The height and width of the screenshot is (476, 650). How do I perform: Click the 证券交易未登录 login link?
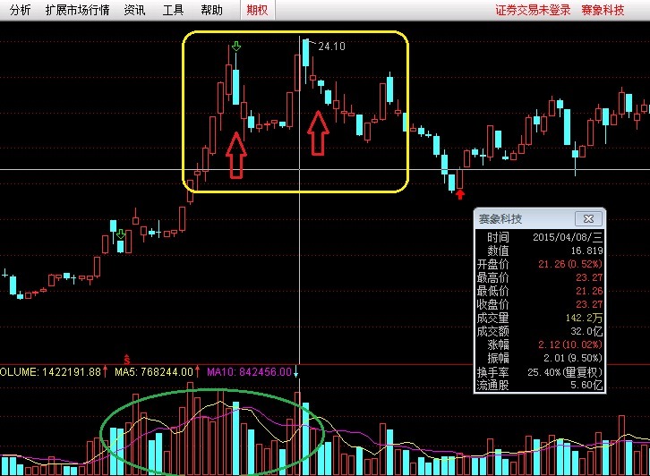(533, 11)
